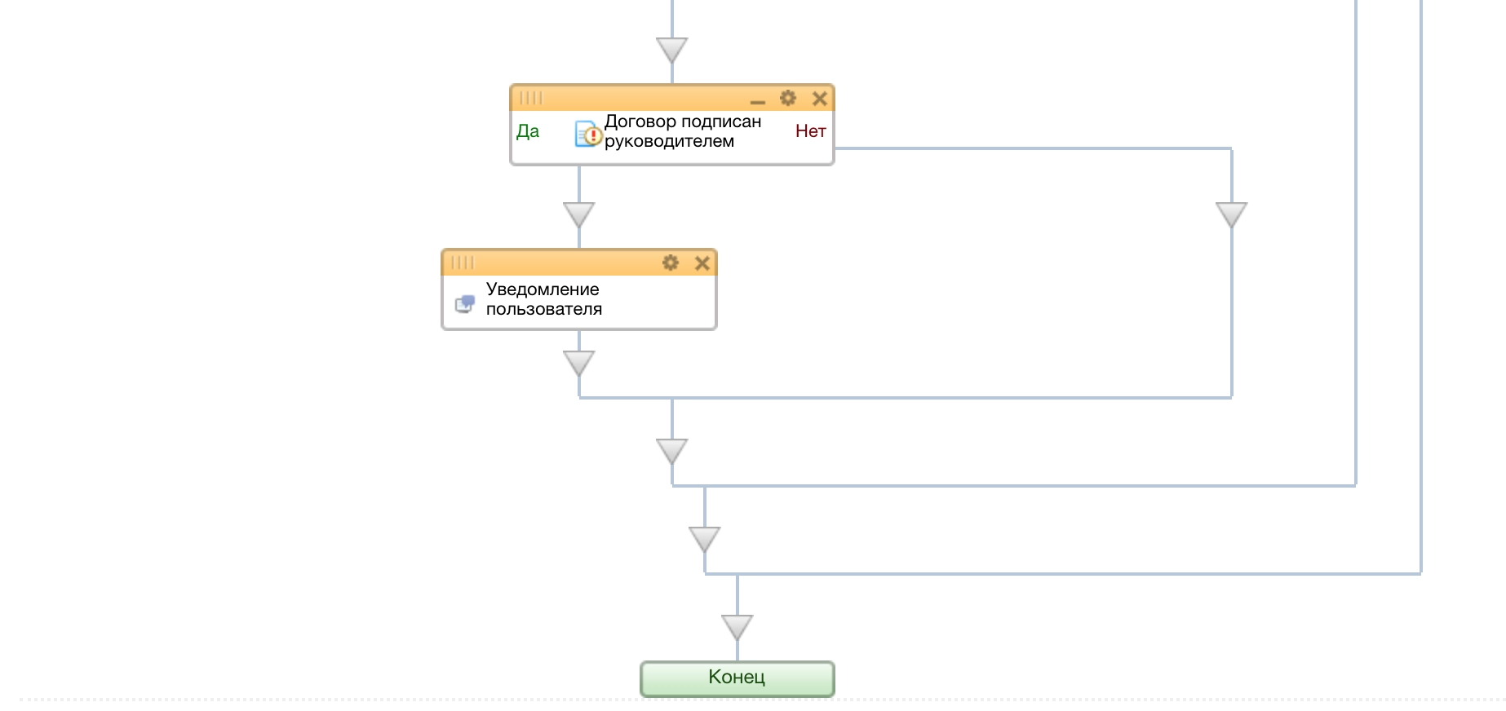Click the red 'Нет' branch label

810,131
